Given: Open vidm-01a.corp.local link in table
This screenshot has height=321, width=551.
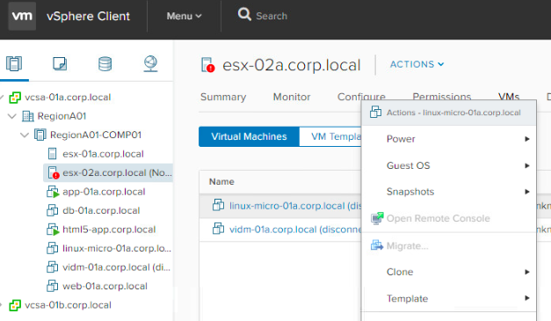Looking at the screenshot, I should (x=295, y=230).
